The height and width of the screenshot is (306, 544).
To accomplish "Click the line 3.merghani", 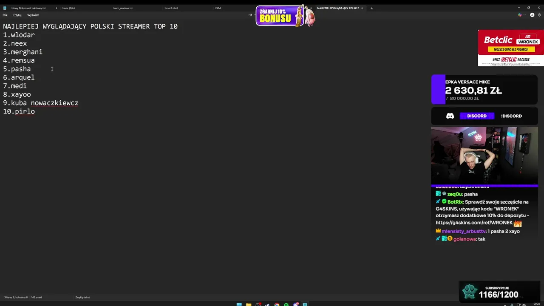I will click(23, 52).
